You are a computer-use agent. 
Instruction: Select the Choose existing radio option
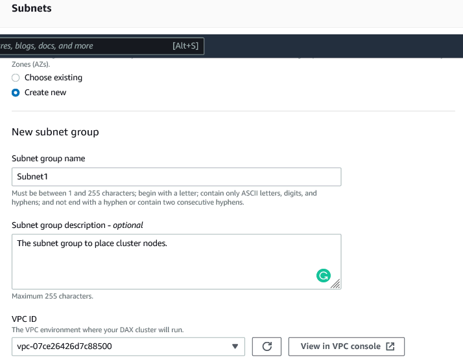point(16,78)
